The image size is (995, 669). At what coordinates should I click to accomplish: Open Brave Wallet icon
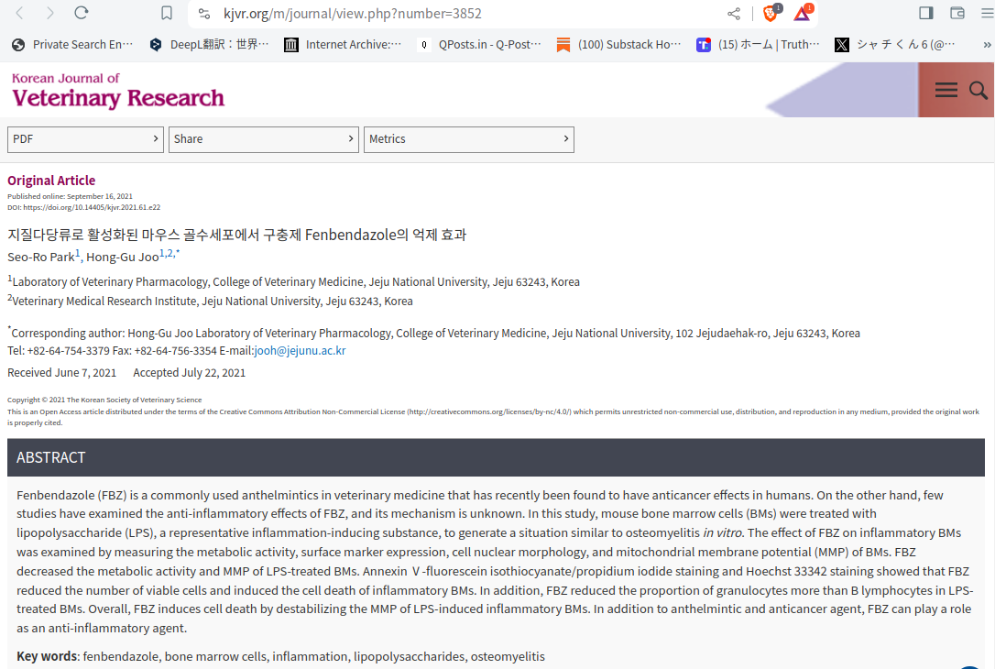(957, 13)
